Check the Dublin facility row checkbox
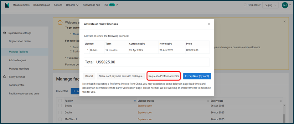Viewport: 294px width, 124px height. click(60, 112)
